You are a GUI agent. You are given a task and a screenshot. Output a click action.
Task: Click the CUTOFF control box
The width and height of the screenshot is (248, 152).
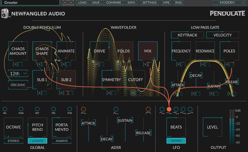pos(136,80)
